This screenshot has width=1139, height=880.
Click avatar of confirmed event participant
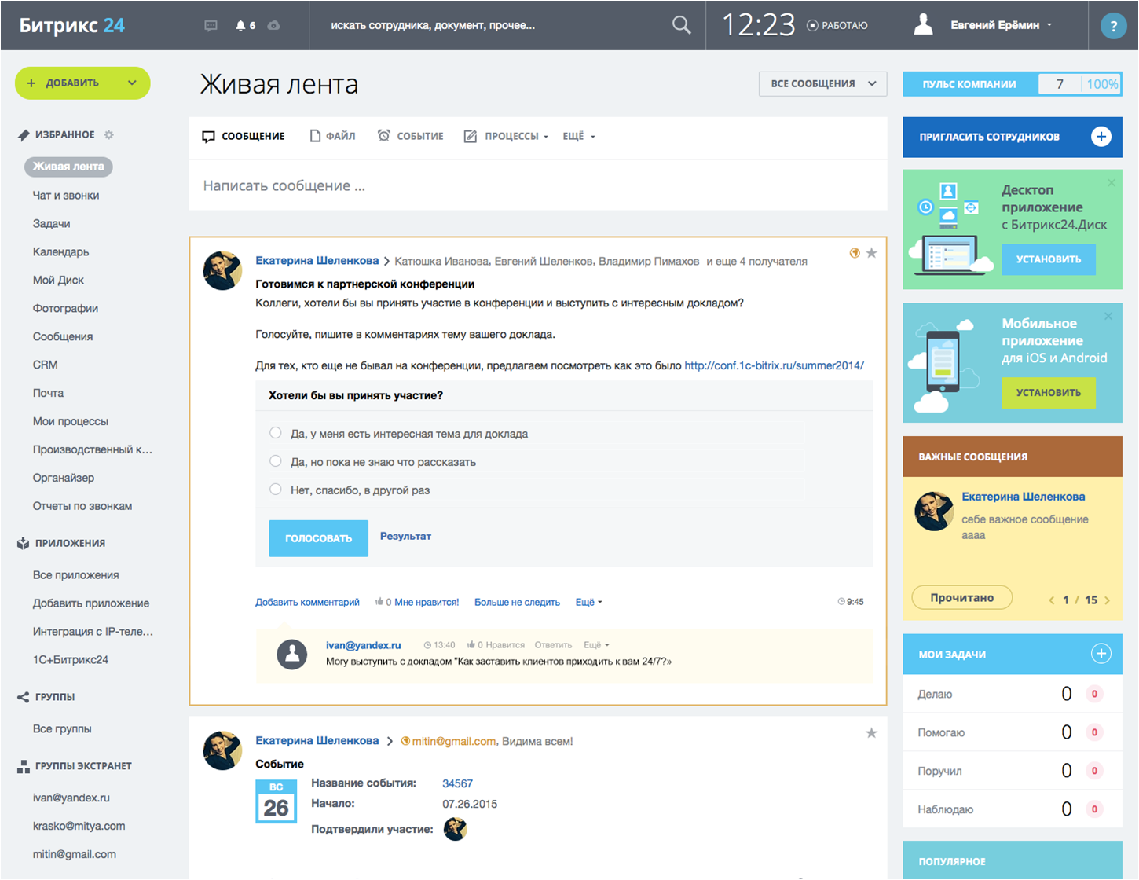[456, 829]
